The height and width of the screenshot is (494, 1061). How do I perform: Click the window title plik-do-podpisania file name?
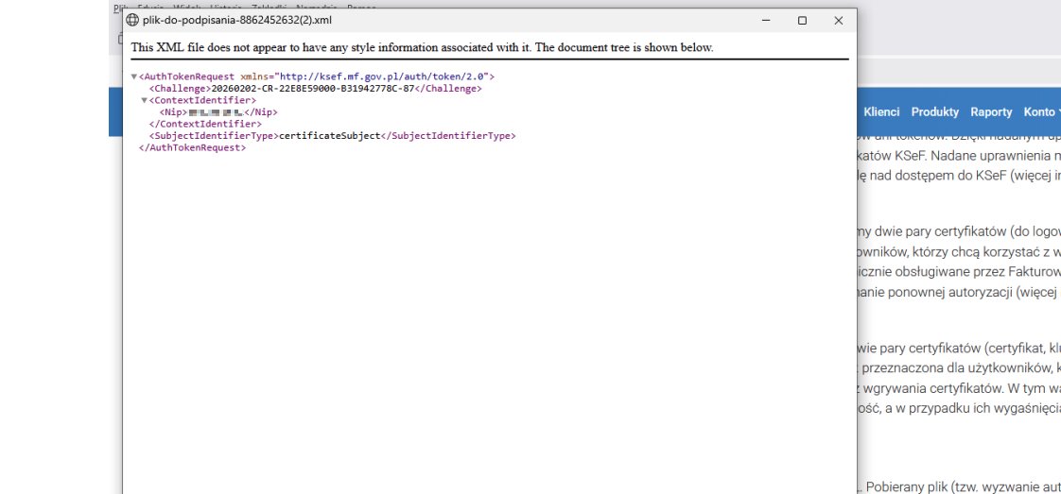coord(236,20)
